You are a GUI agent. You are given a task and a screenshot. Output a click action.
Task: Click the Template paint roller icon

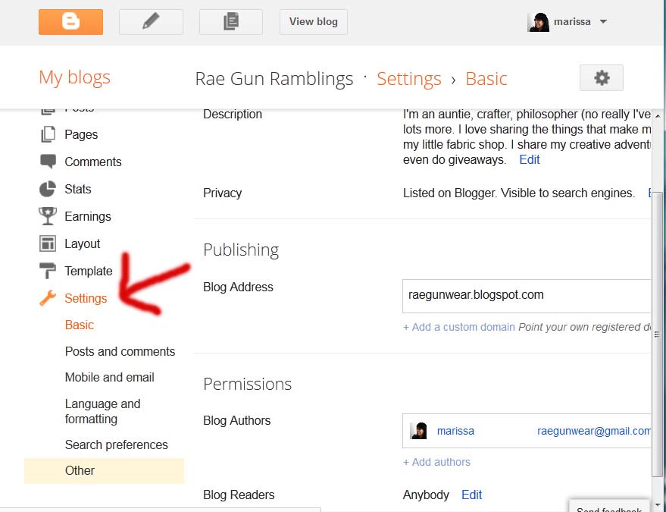(48, 271)
